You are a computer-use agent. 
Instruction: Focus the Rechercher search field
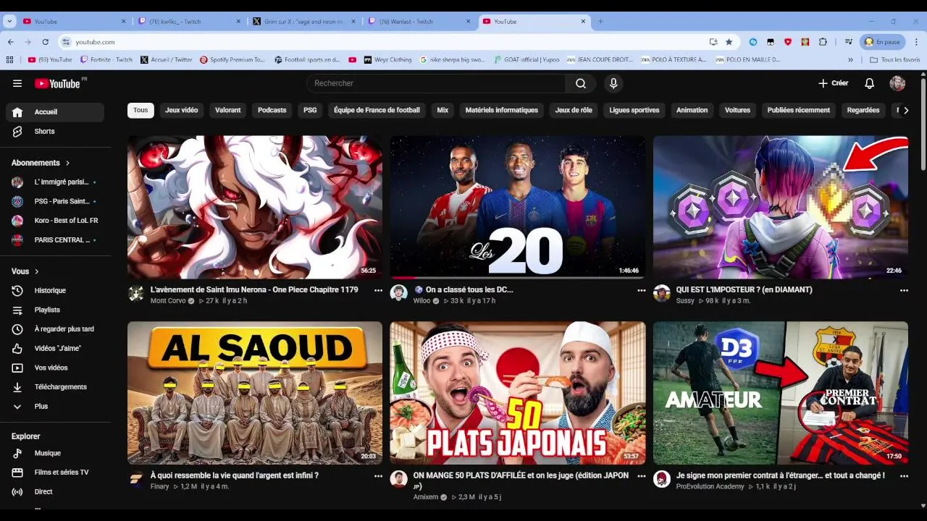(x=436, y=83)
